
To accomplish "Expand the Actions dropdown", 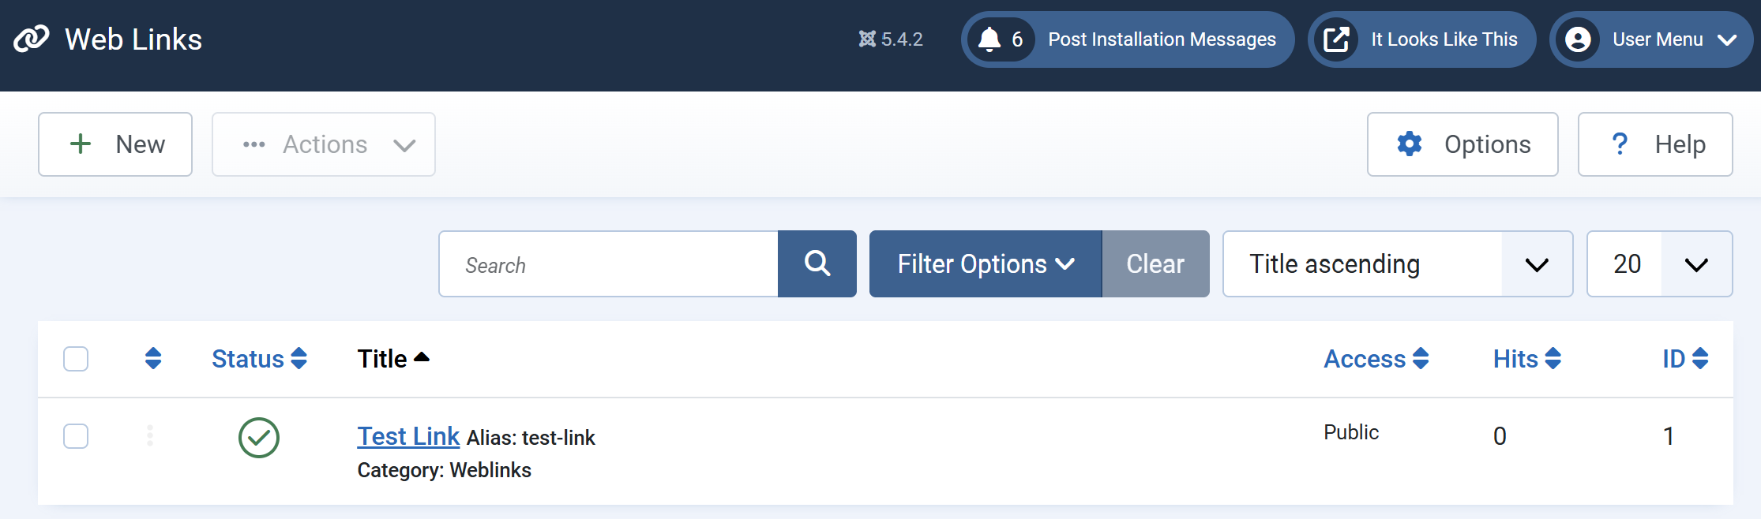I will pyautogui.click(x=324, y=144).
